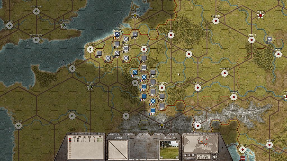This screenshot has height=161, width=287.
Task: Select the German infantry with strength 7
Action: coord(144,68)
